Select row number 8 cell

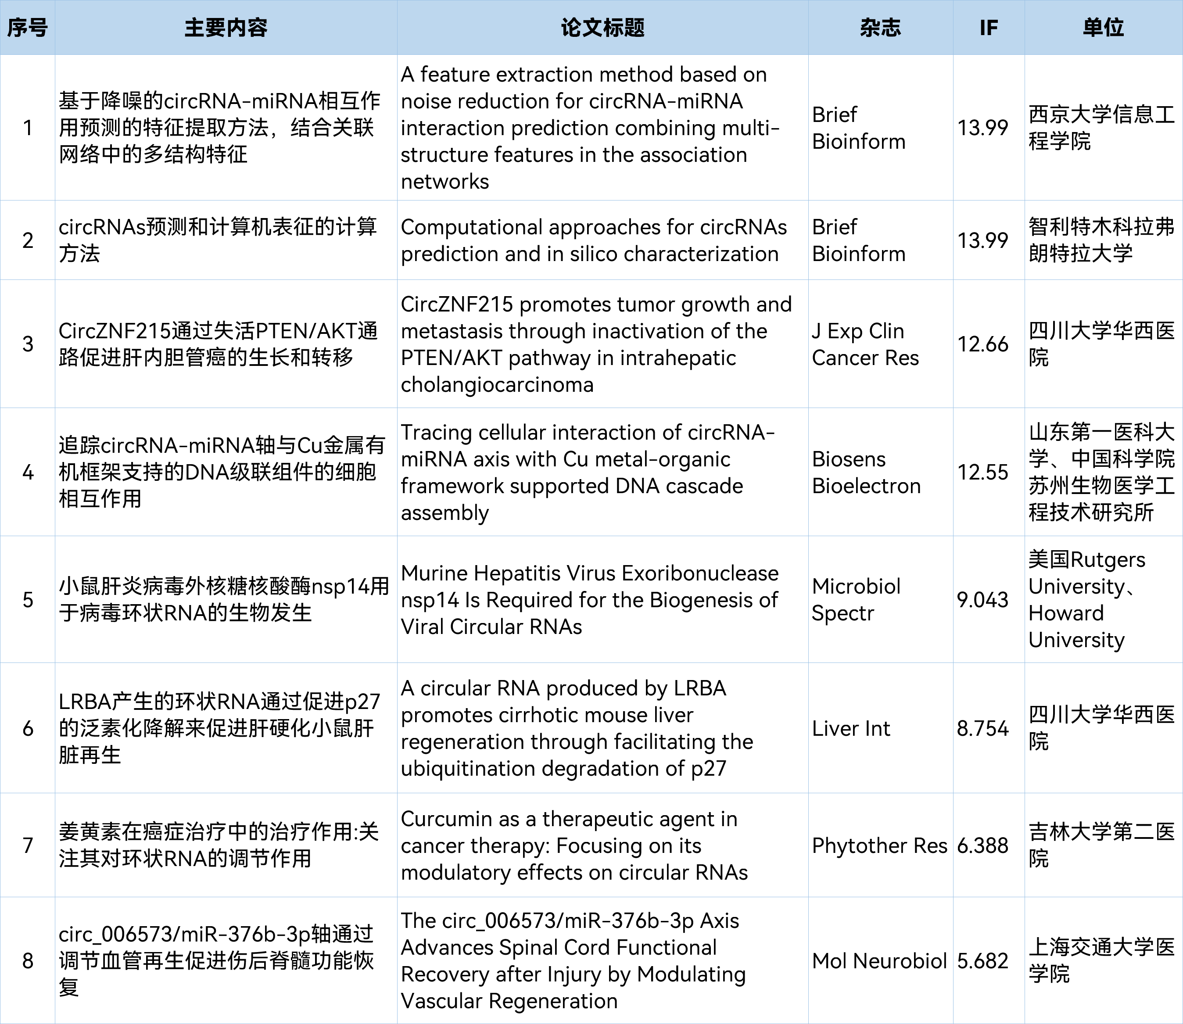[28, 960]
